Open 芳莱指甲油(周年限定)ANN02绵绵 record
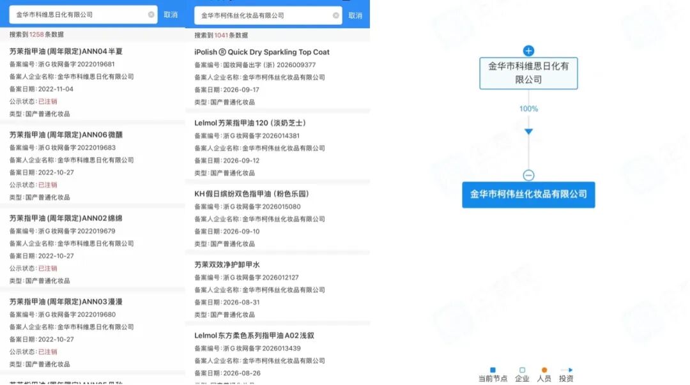The image size is (690, 385). tap(66, 218)
